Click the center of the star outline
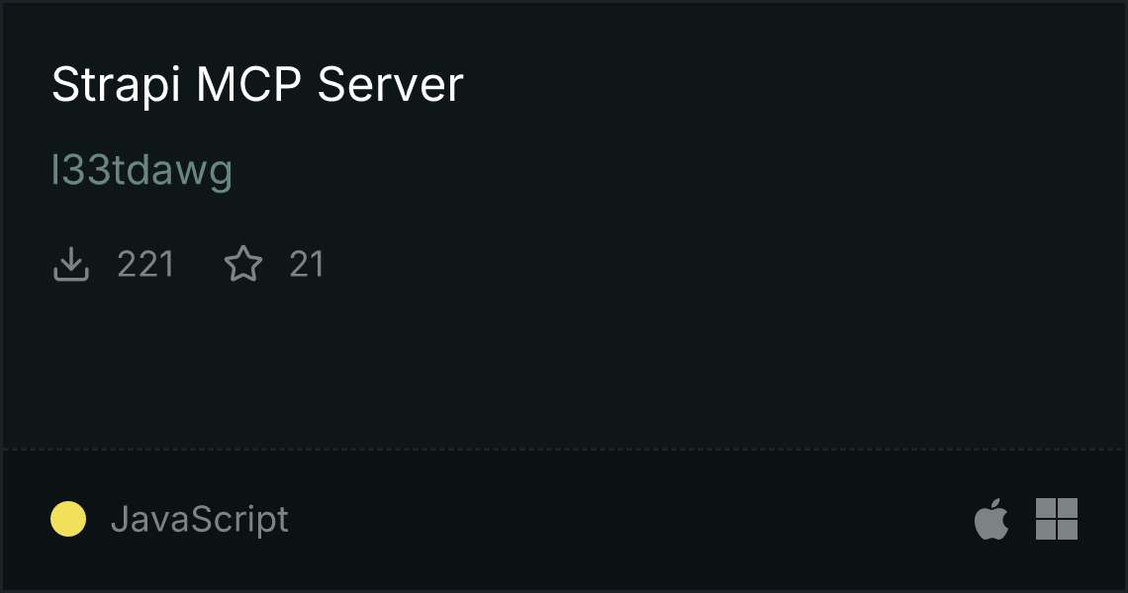 click(x=243, y=265)
